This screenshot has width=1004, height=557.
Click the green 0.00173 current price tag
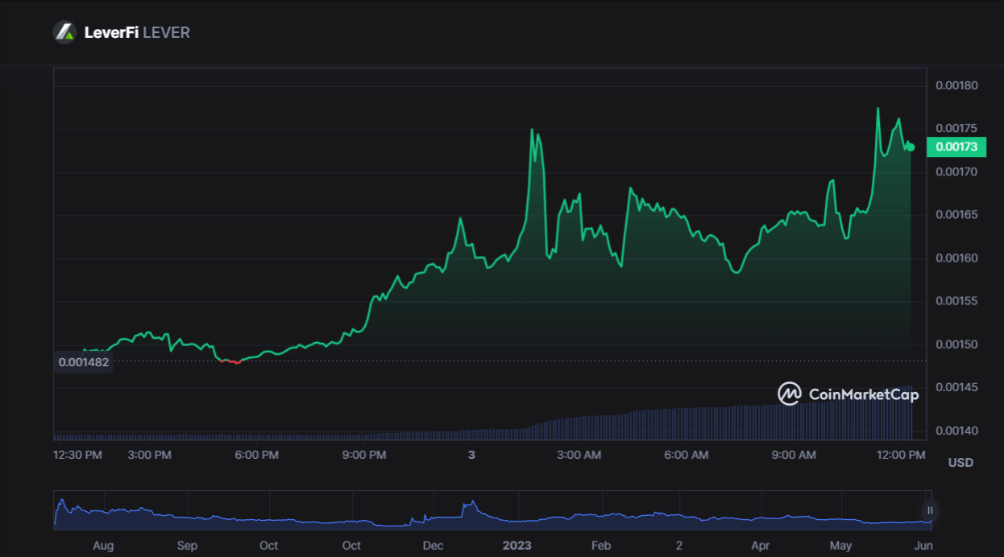click(956, 146)
